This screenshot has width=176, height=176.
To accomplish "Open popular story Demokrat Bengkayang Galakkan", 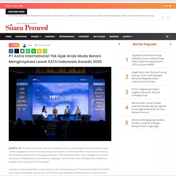I will (x=148, y=123).
